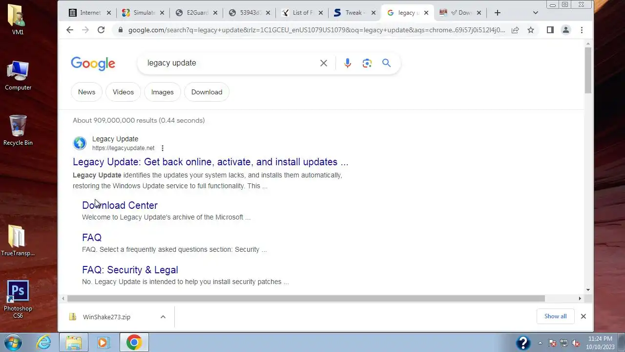Expand the tab search dropdown arrow
This screenshot has height=352, width=625.
535,13
